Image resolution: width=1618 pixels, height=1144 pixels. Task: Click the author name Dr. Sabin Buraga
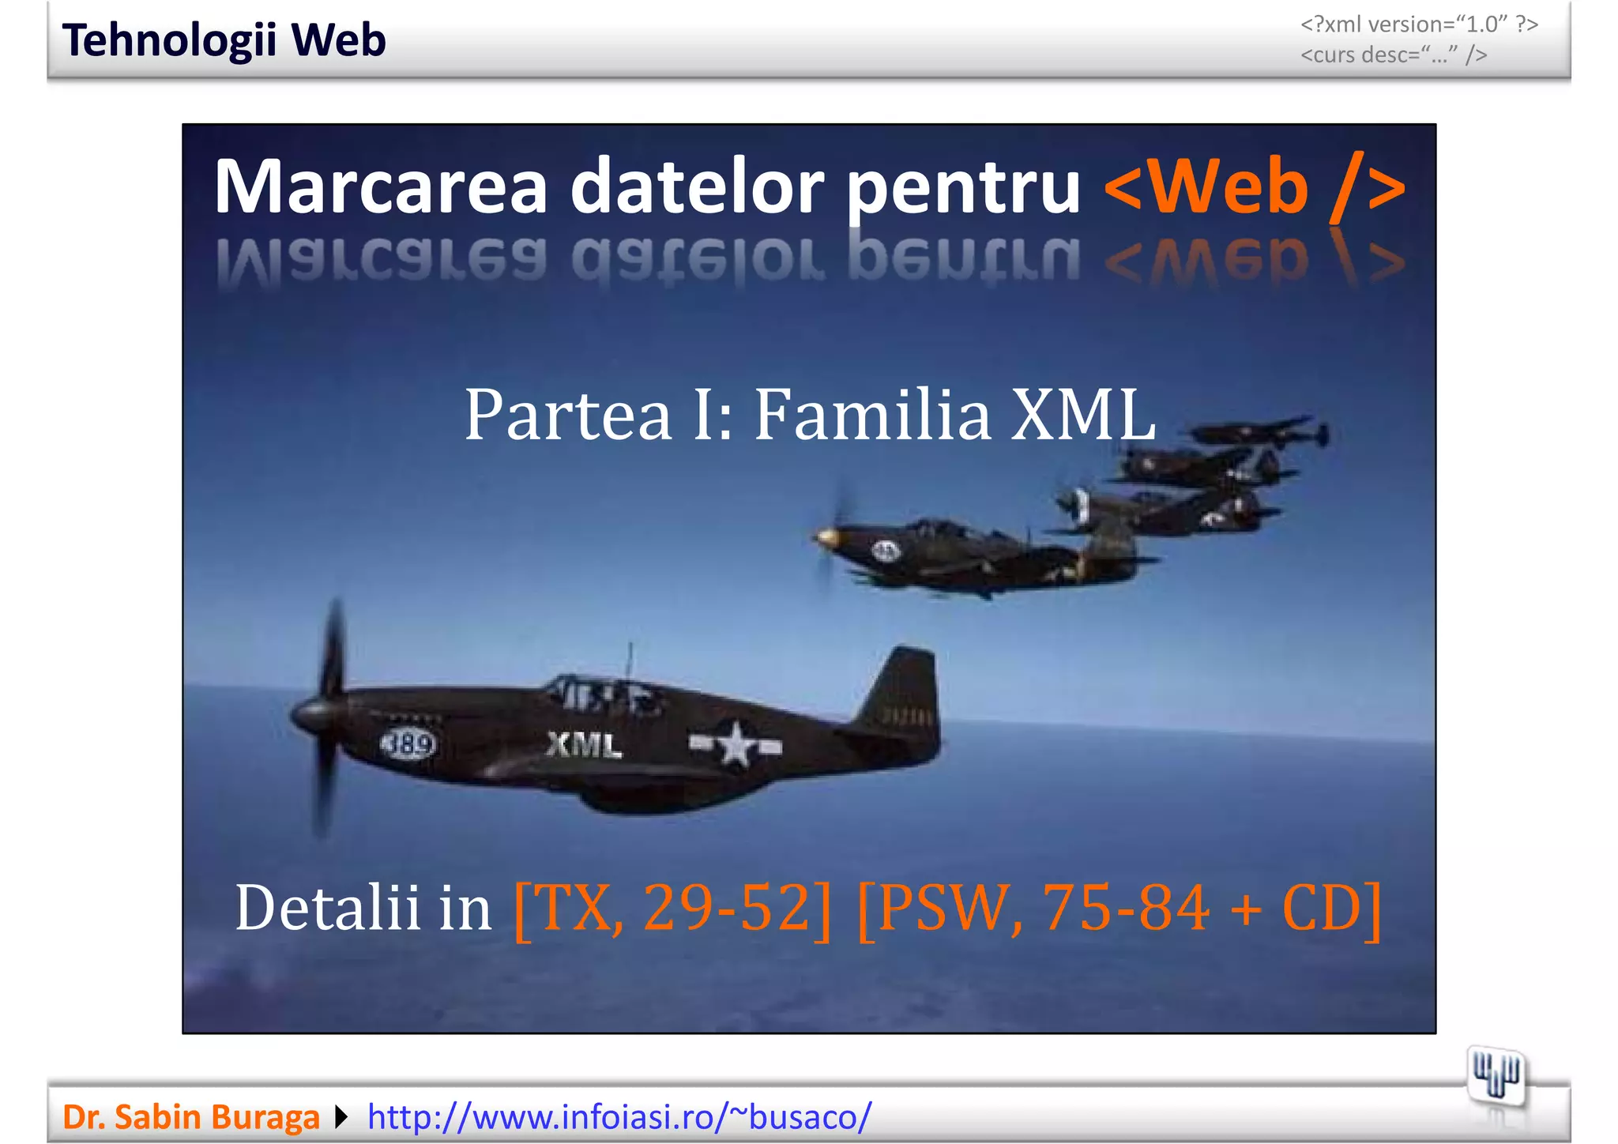(x=191, y=1116)
